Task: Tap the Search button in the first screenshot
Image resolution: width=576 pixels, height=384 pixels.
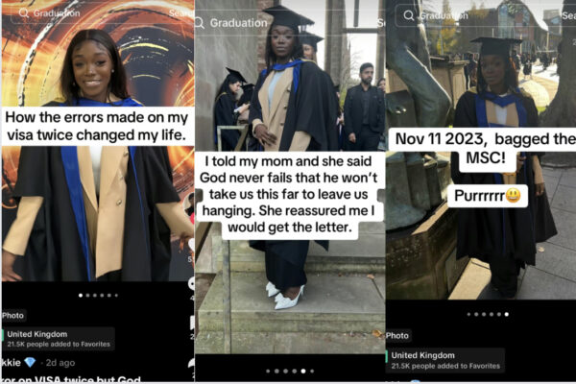Action: (181, 13)
